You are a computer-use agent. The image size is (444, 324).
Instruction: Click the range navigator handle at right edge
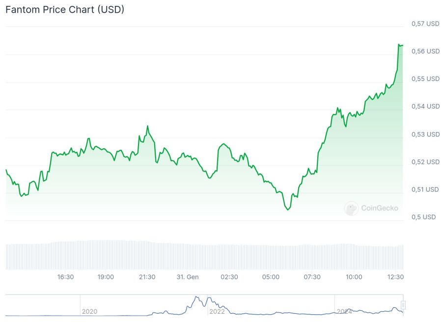pyautogui.click(x=404, y=305)
